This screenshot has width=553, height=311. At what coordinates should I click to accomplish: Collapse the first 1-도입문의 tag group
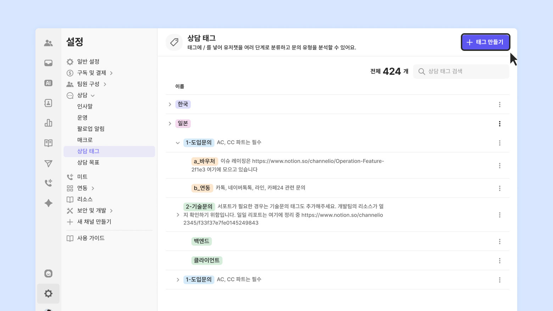(178, 143)
